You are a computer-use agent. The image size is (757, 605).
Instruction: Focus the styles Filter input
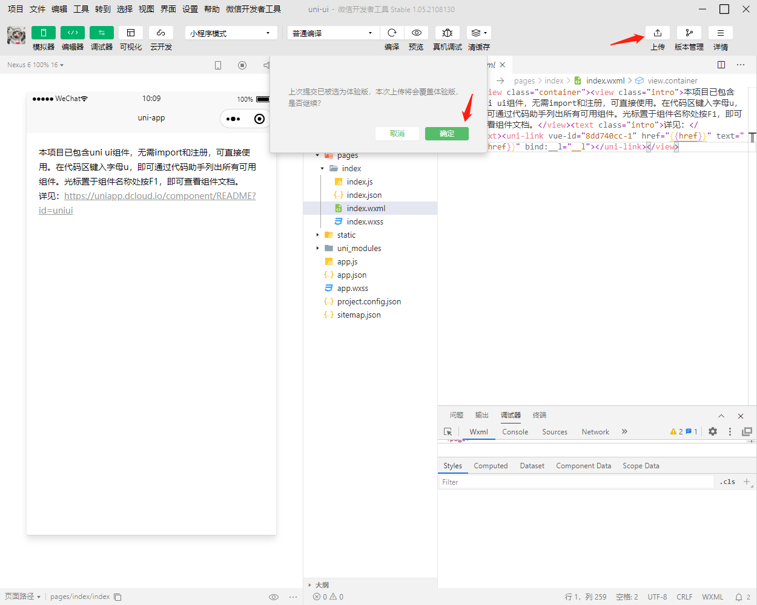tap(575, 482)
